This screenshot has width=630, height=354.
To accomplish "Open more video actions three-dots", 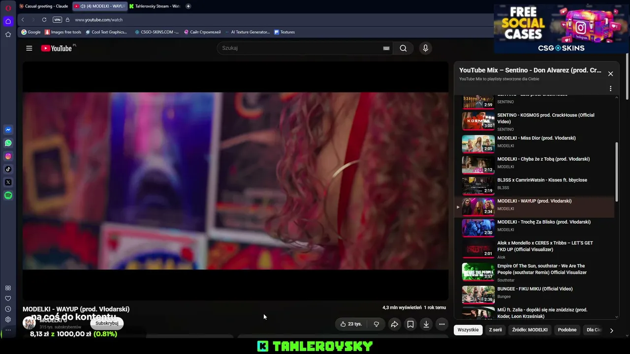I will [x=442, y=324].
